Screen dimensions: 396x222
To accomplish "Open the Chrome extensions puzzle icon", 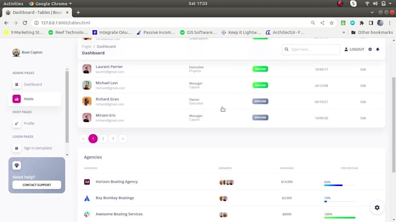I will [x=362, y=23].
